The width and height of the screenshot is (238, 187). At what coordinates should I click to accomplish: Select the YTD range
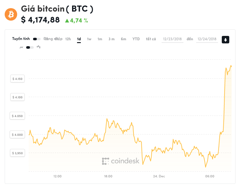136,39
